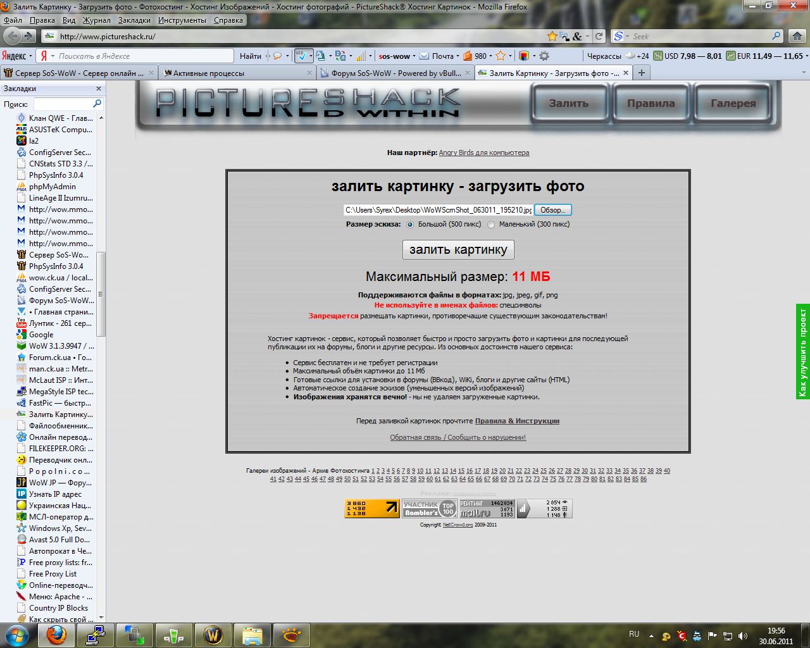Open a new tab with the plus button
Screen dimensions: 810x648
click(641, 73)
